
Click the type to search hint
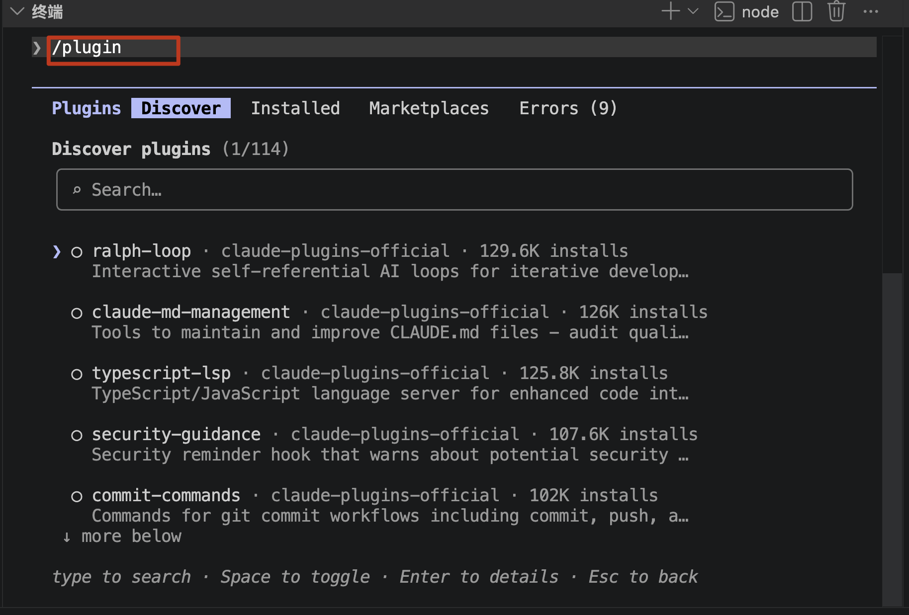pos(121,577)
